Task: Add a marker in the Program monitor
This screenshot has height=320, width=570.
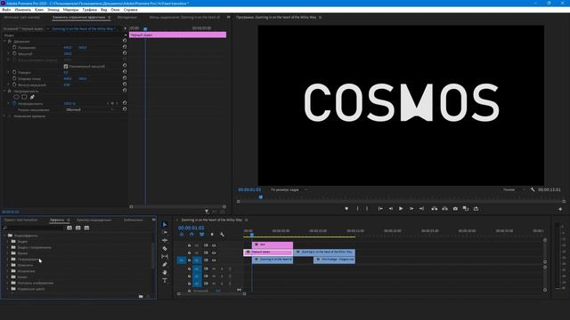Action: pyautogui.click(x=346, y=209)
